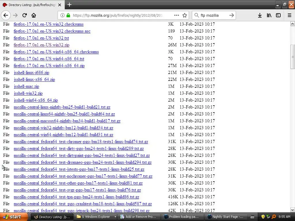
Task: Click the green secure connection padlock
Action: point(68,15)
